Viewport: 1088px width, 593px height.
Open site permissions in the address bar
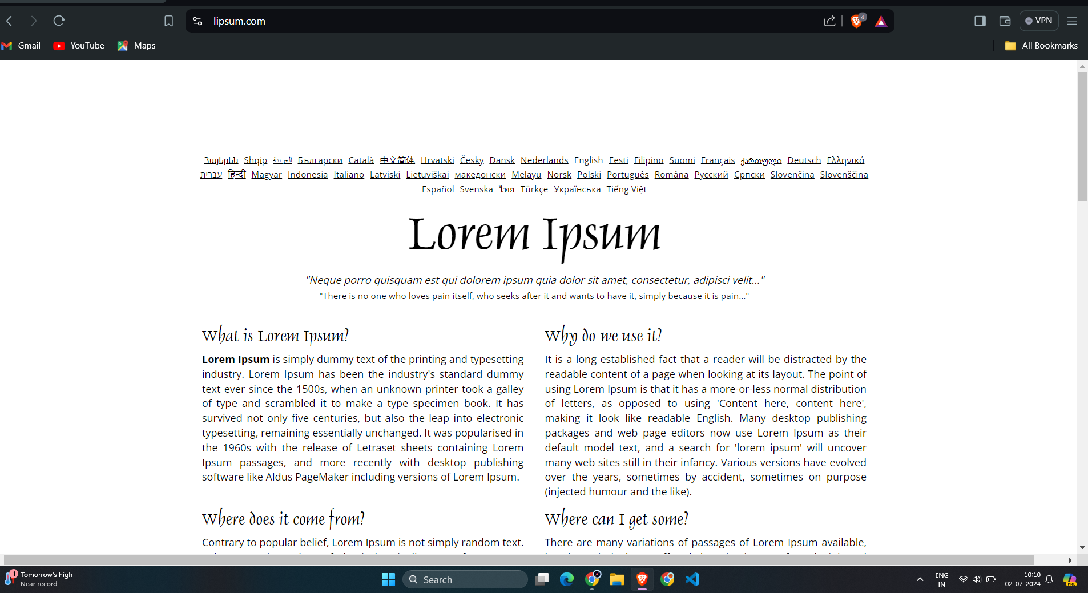(197, 21)
